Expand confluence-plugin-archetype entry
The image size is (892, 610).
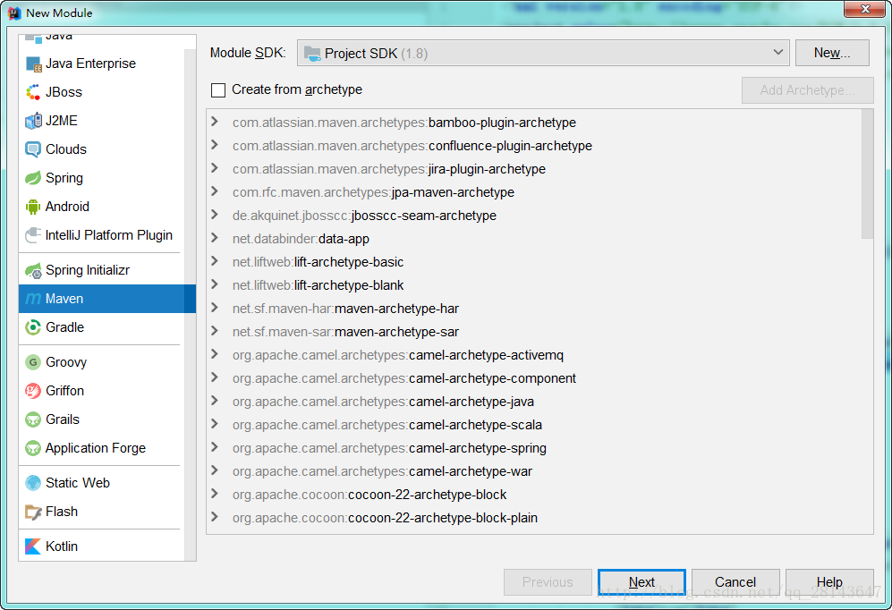pos(215,145)
